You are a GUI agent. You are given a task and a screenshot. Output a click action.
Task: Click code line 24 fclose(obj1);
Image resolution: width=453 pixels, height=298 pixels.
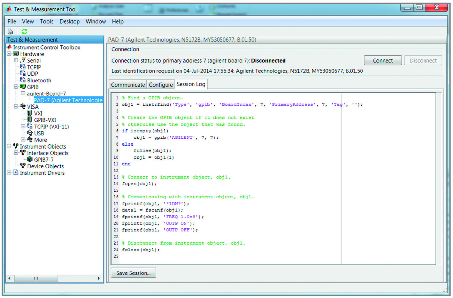pos(141,250)
